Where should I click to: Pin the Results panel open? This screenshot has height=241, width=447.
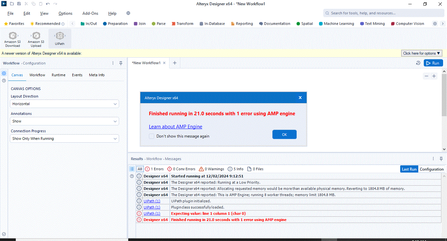tap(441, 158)
